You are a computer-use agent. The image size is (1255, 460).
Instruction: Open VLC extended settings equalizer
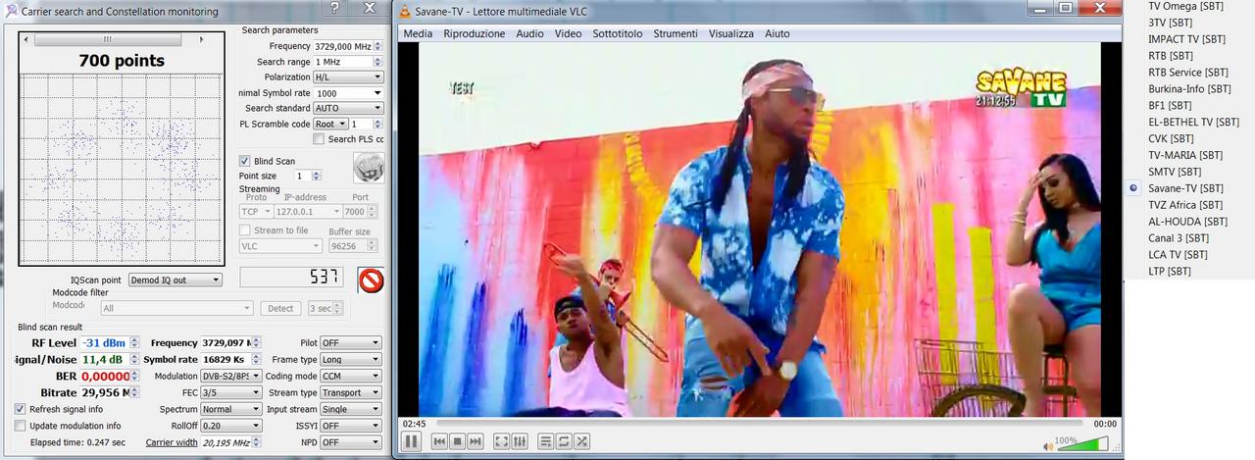coord(519,441)
